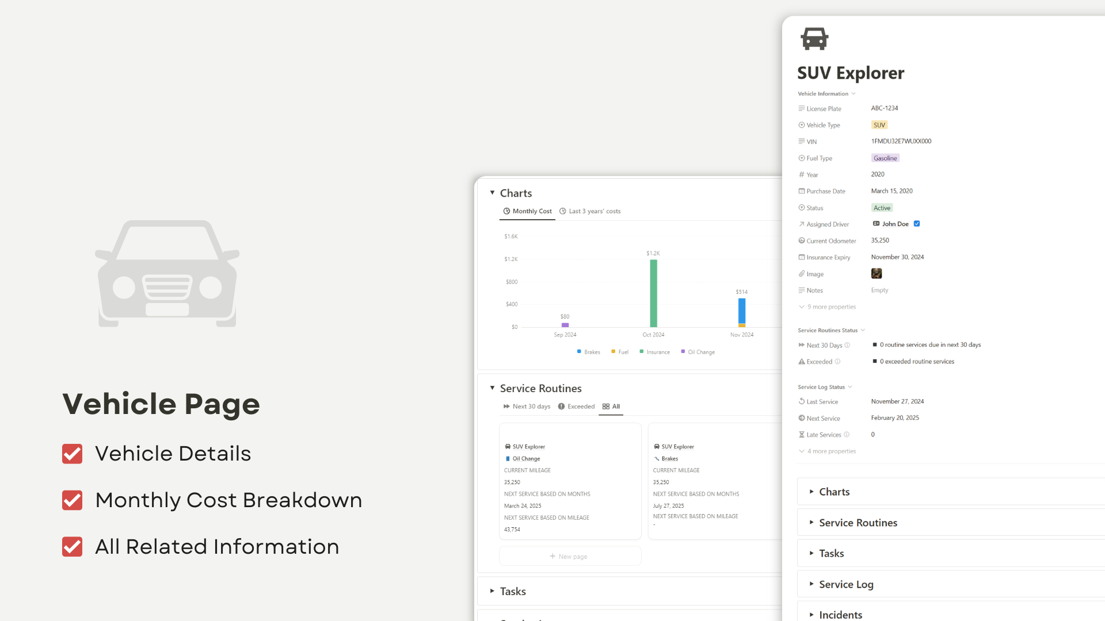1105x621 pixels.
Task: Open the vehicle Image thumbnail
Action: pos(877,274)
